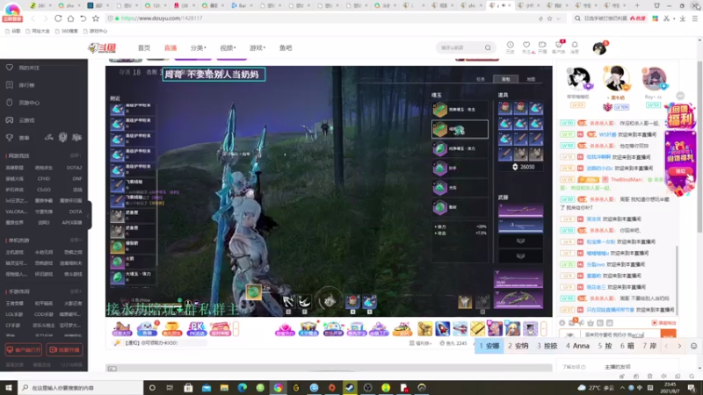
Task: Open the VALORANT category link
Action: click(16, 212)
